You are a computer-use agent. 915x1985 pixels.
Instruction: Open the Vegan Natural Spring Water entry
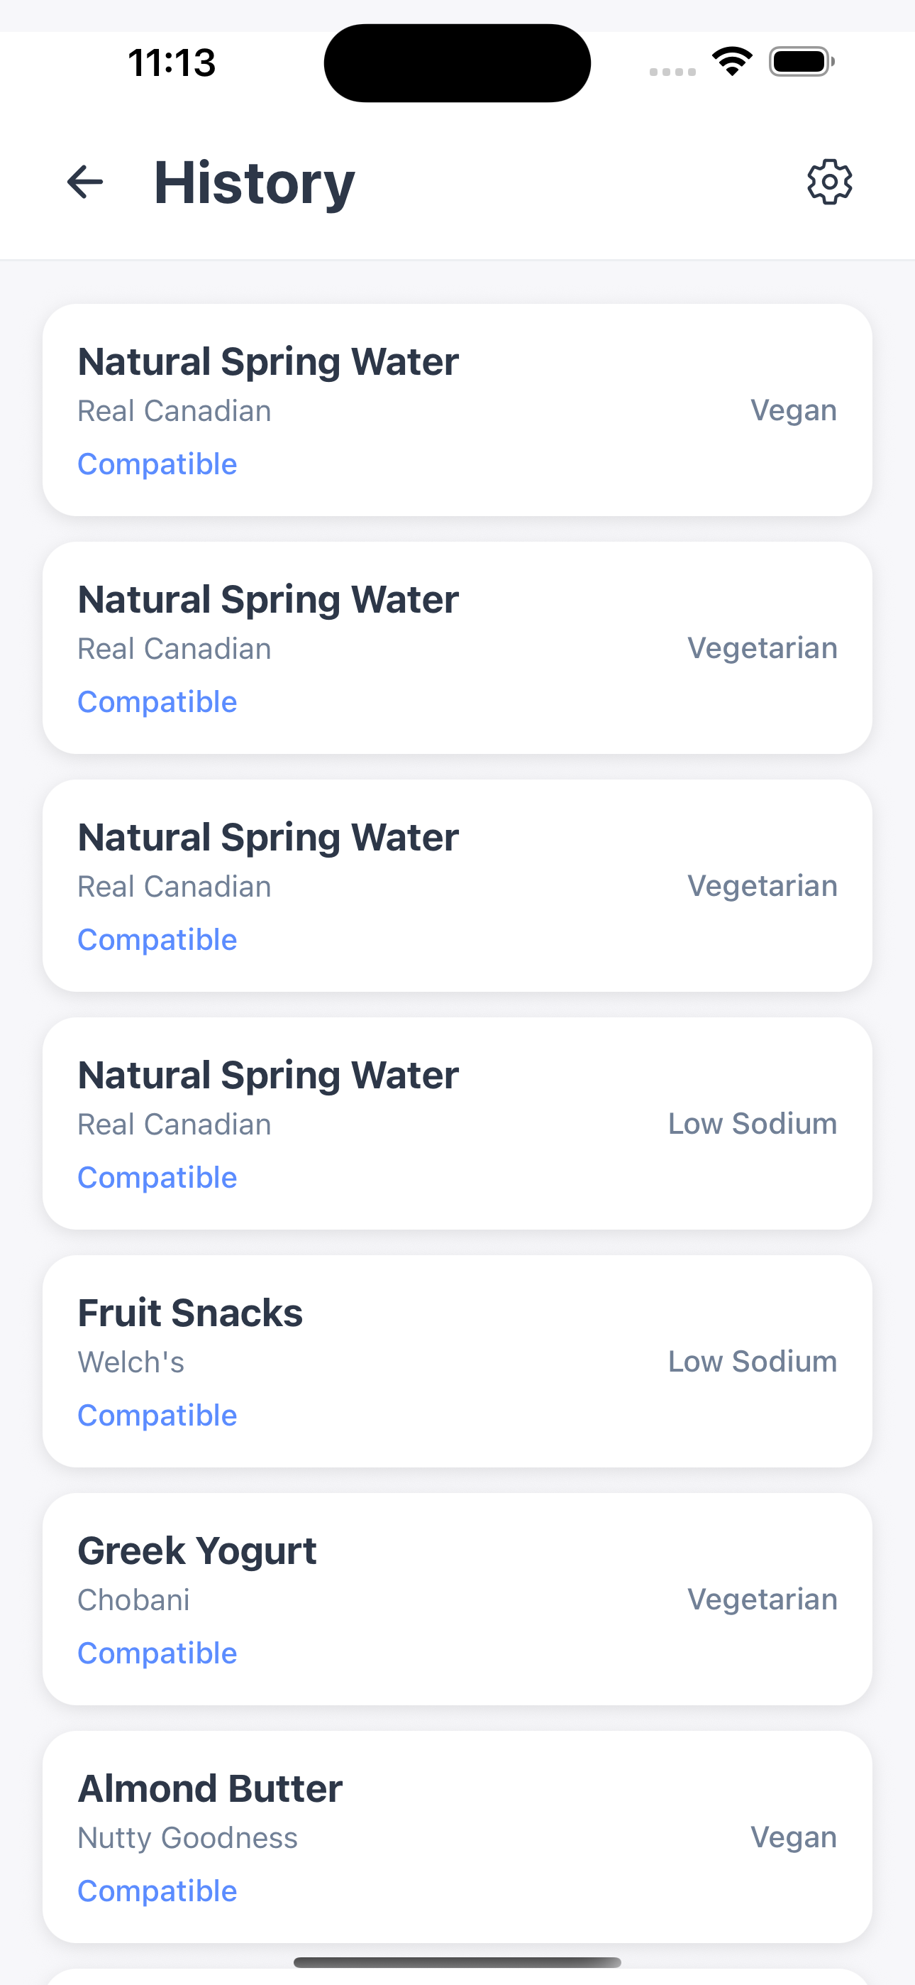point(457,410)
